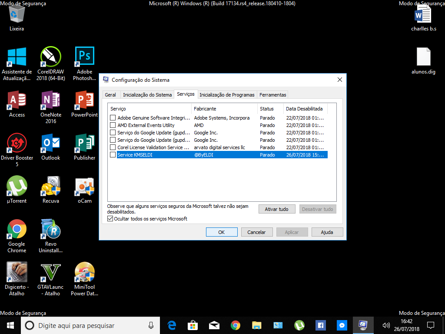Viewport: 445px width, 334px height.
Task: Launch Revo Uninstaller desktop shortcut
Action: [51, 236]
